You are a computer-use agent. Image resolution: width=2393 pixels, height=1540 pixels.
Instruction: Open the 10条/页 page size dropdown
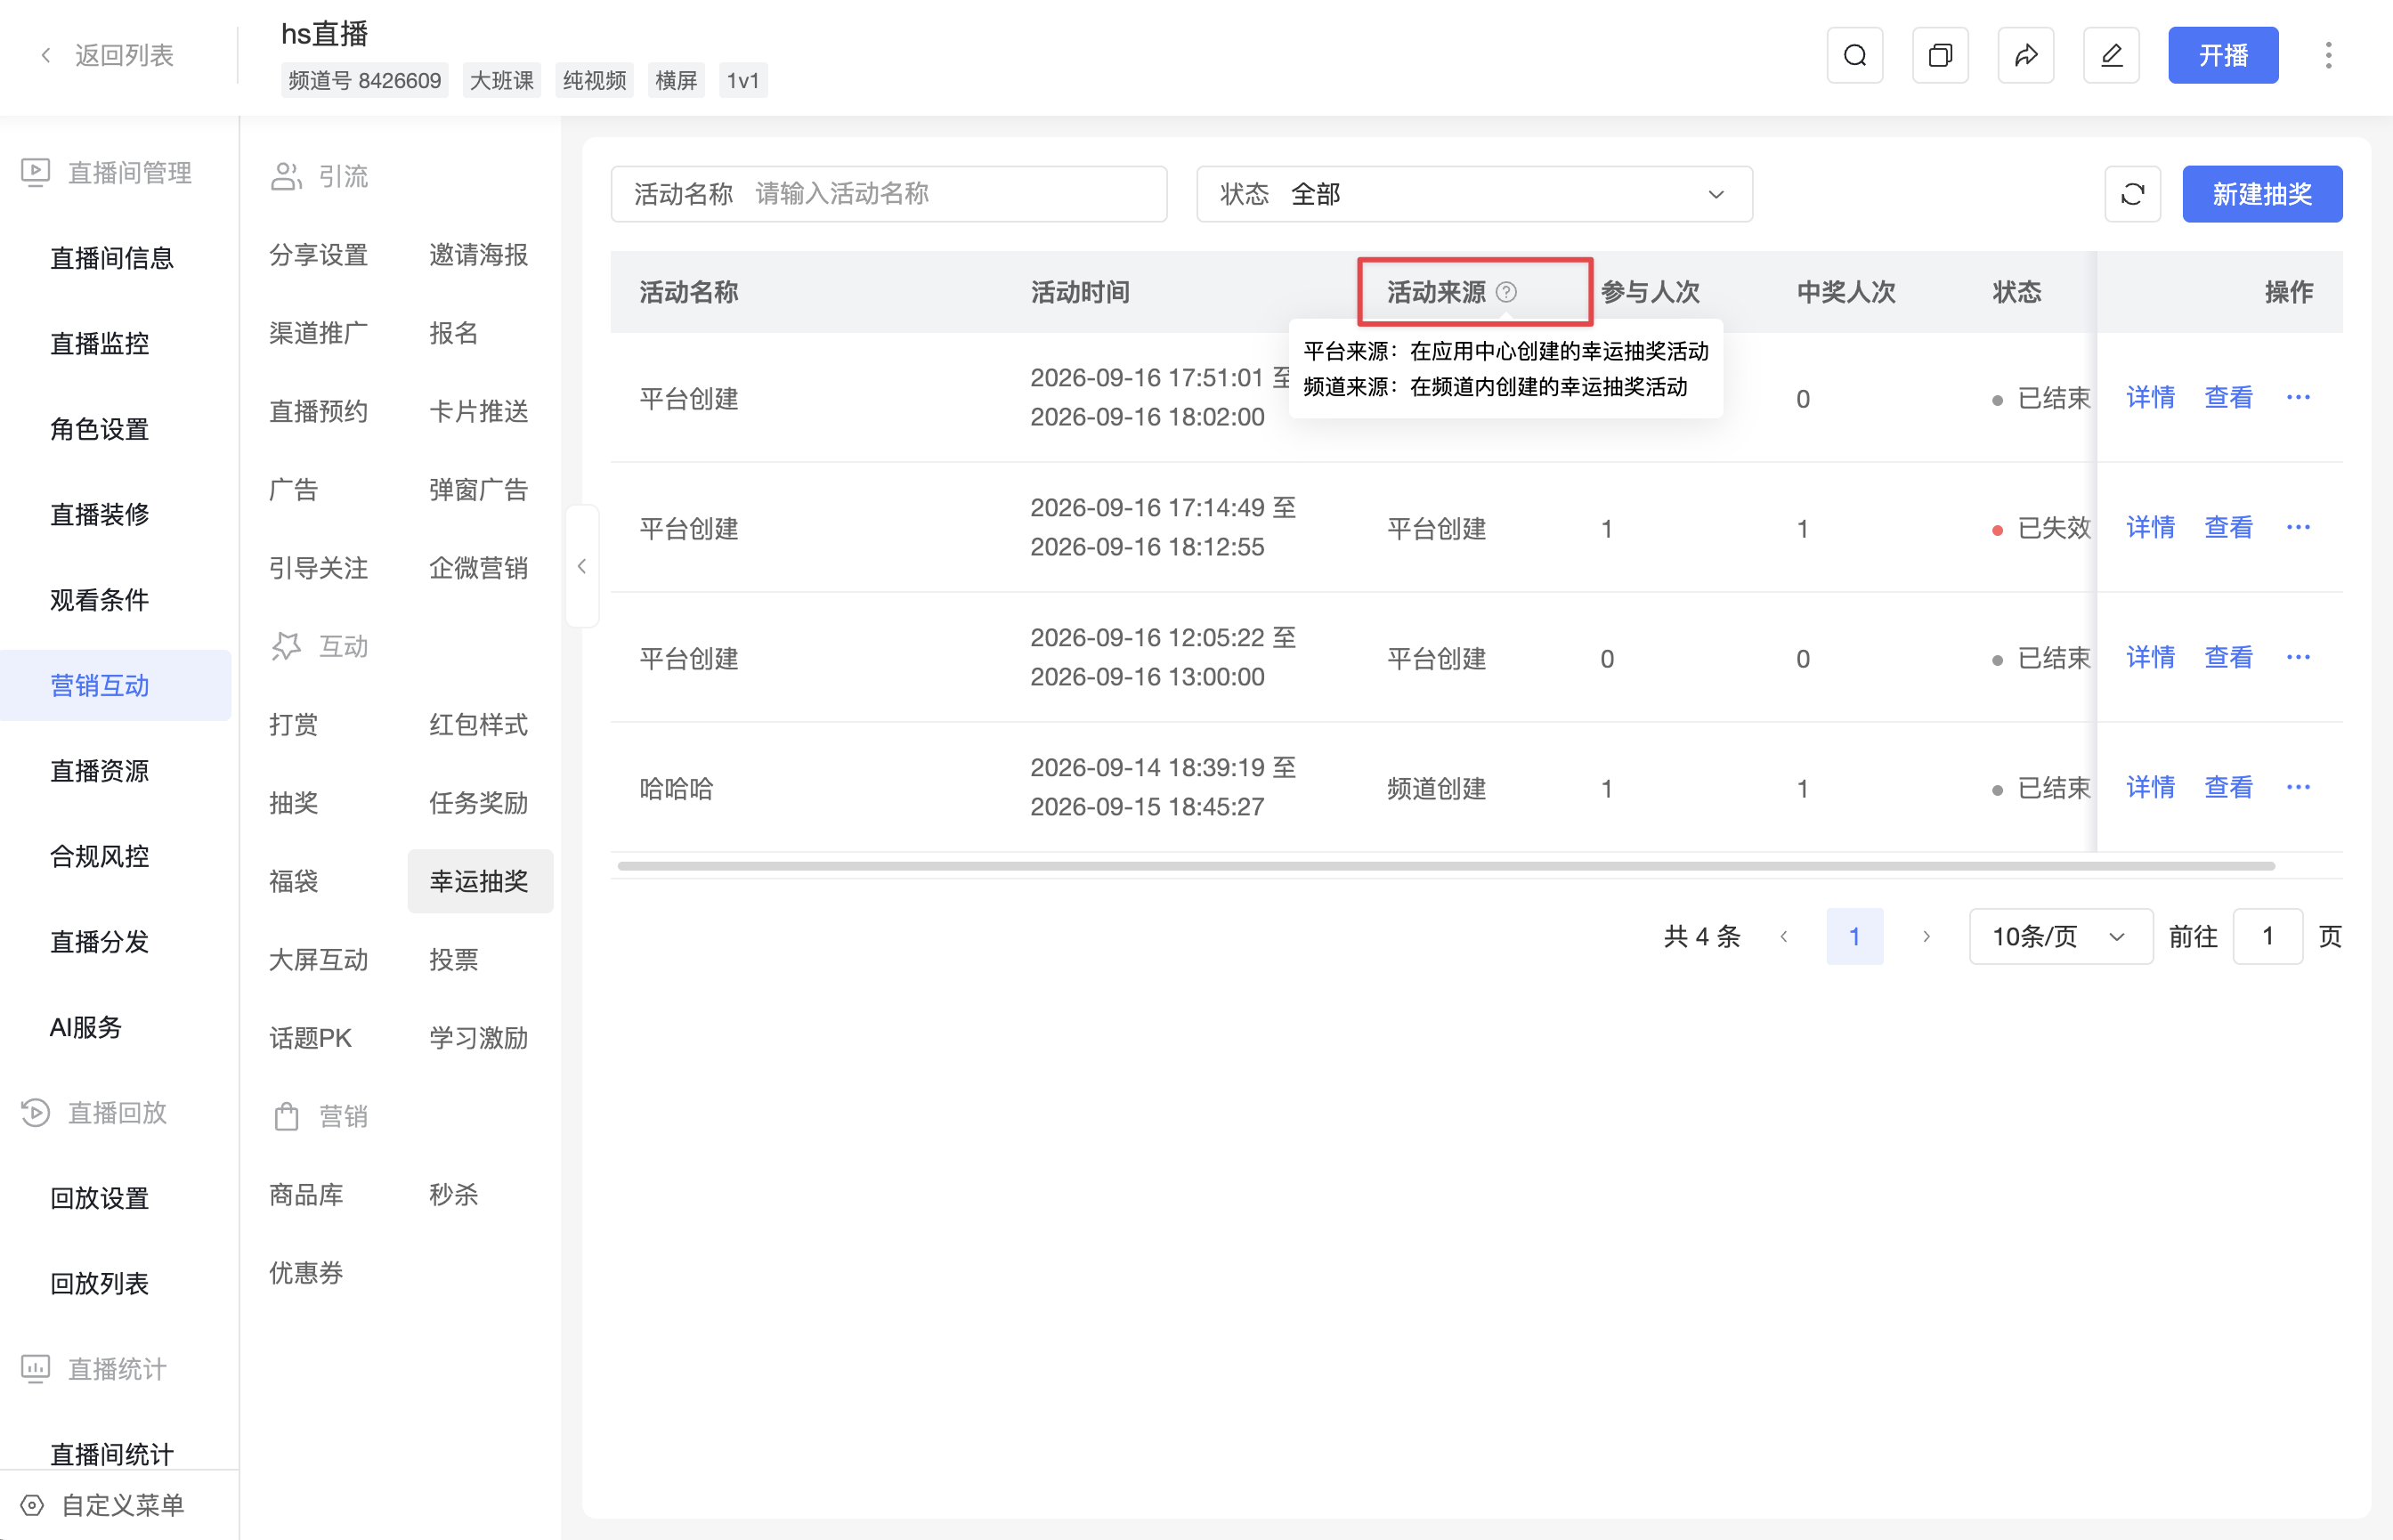(x=2060, y=937)
